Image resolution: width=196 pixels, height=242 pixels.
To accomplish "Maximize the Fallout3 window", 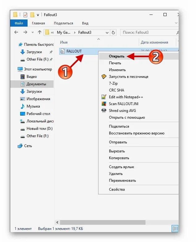I will (165, 15).
